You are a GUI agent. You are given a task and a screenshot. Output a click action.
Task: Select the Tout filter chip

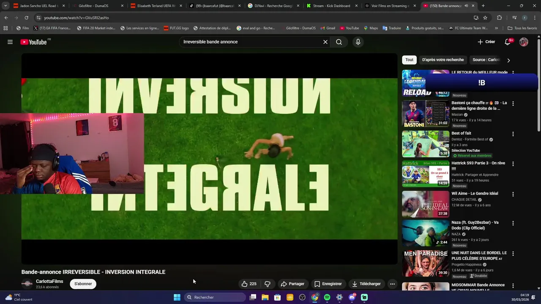click(x=409, y=60)
